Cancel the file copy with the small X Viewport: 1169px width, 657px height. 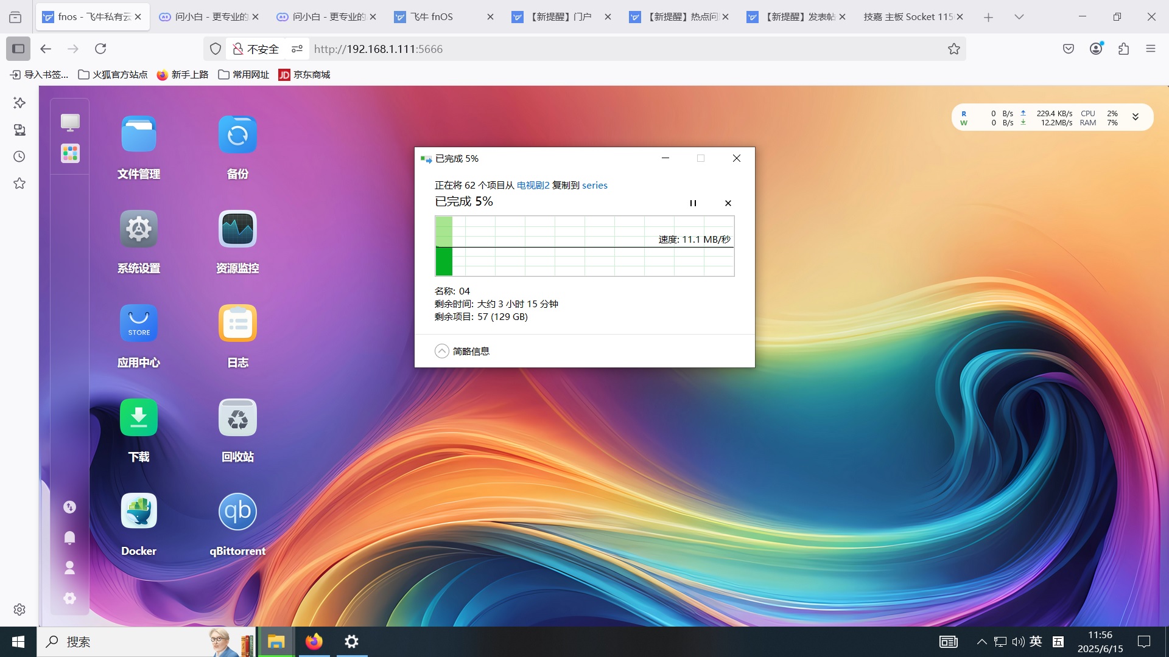click(x=728, y=203)
